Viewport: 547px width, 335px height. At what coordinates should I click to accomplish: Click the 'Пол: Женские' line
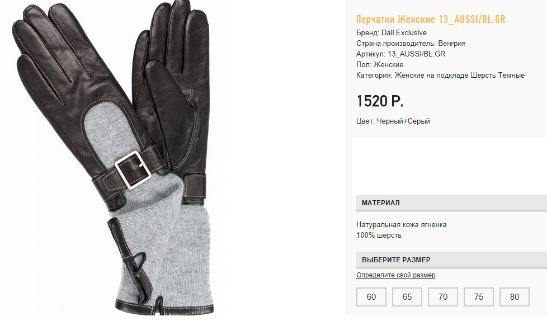380,64
